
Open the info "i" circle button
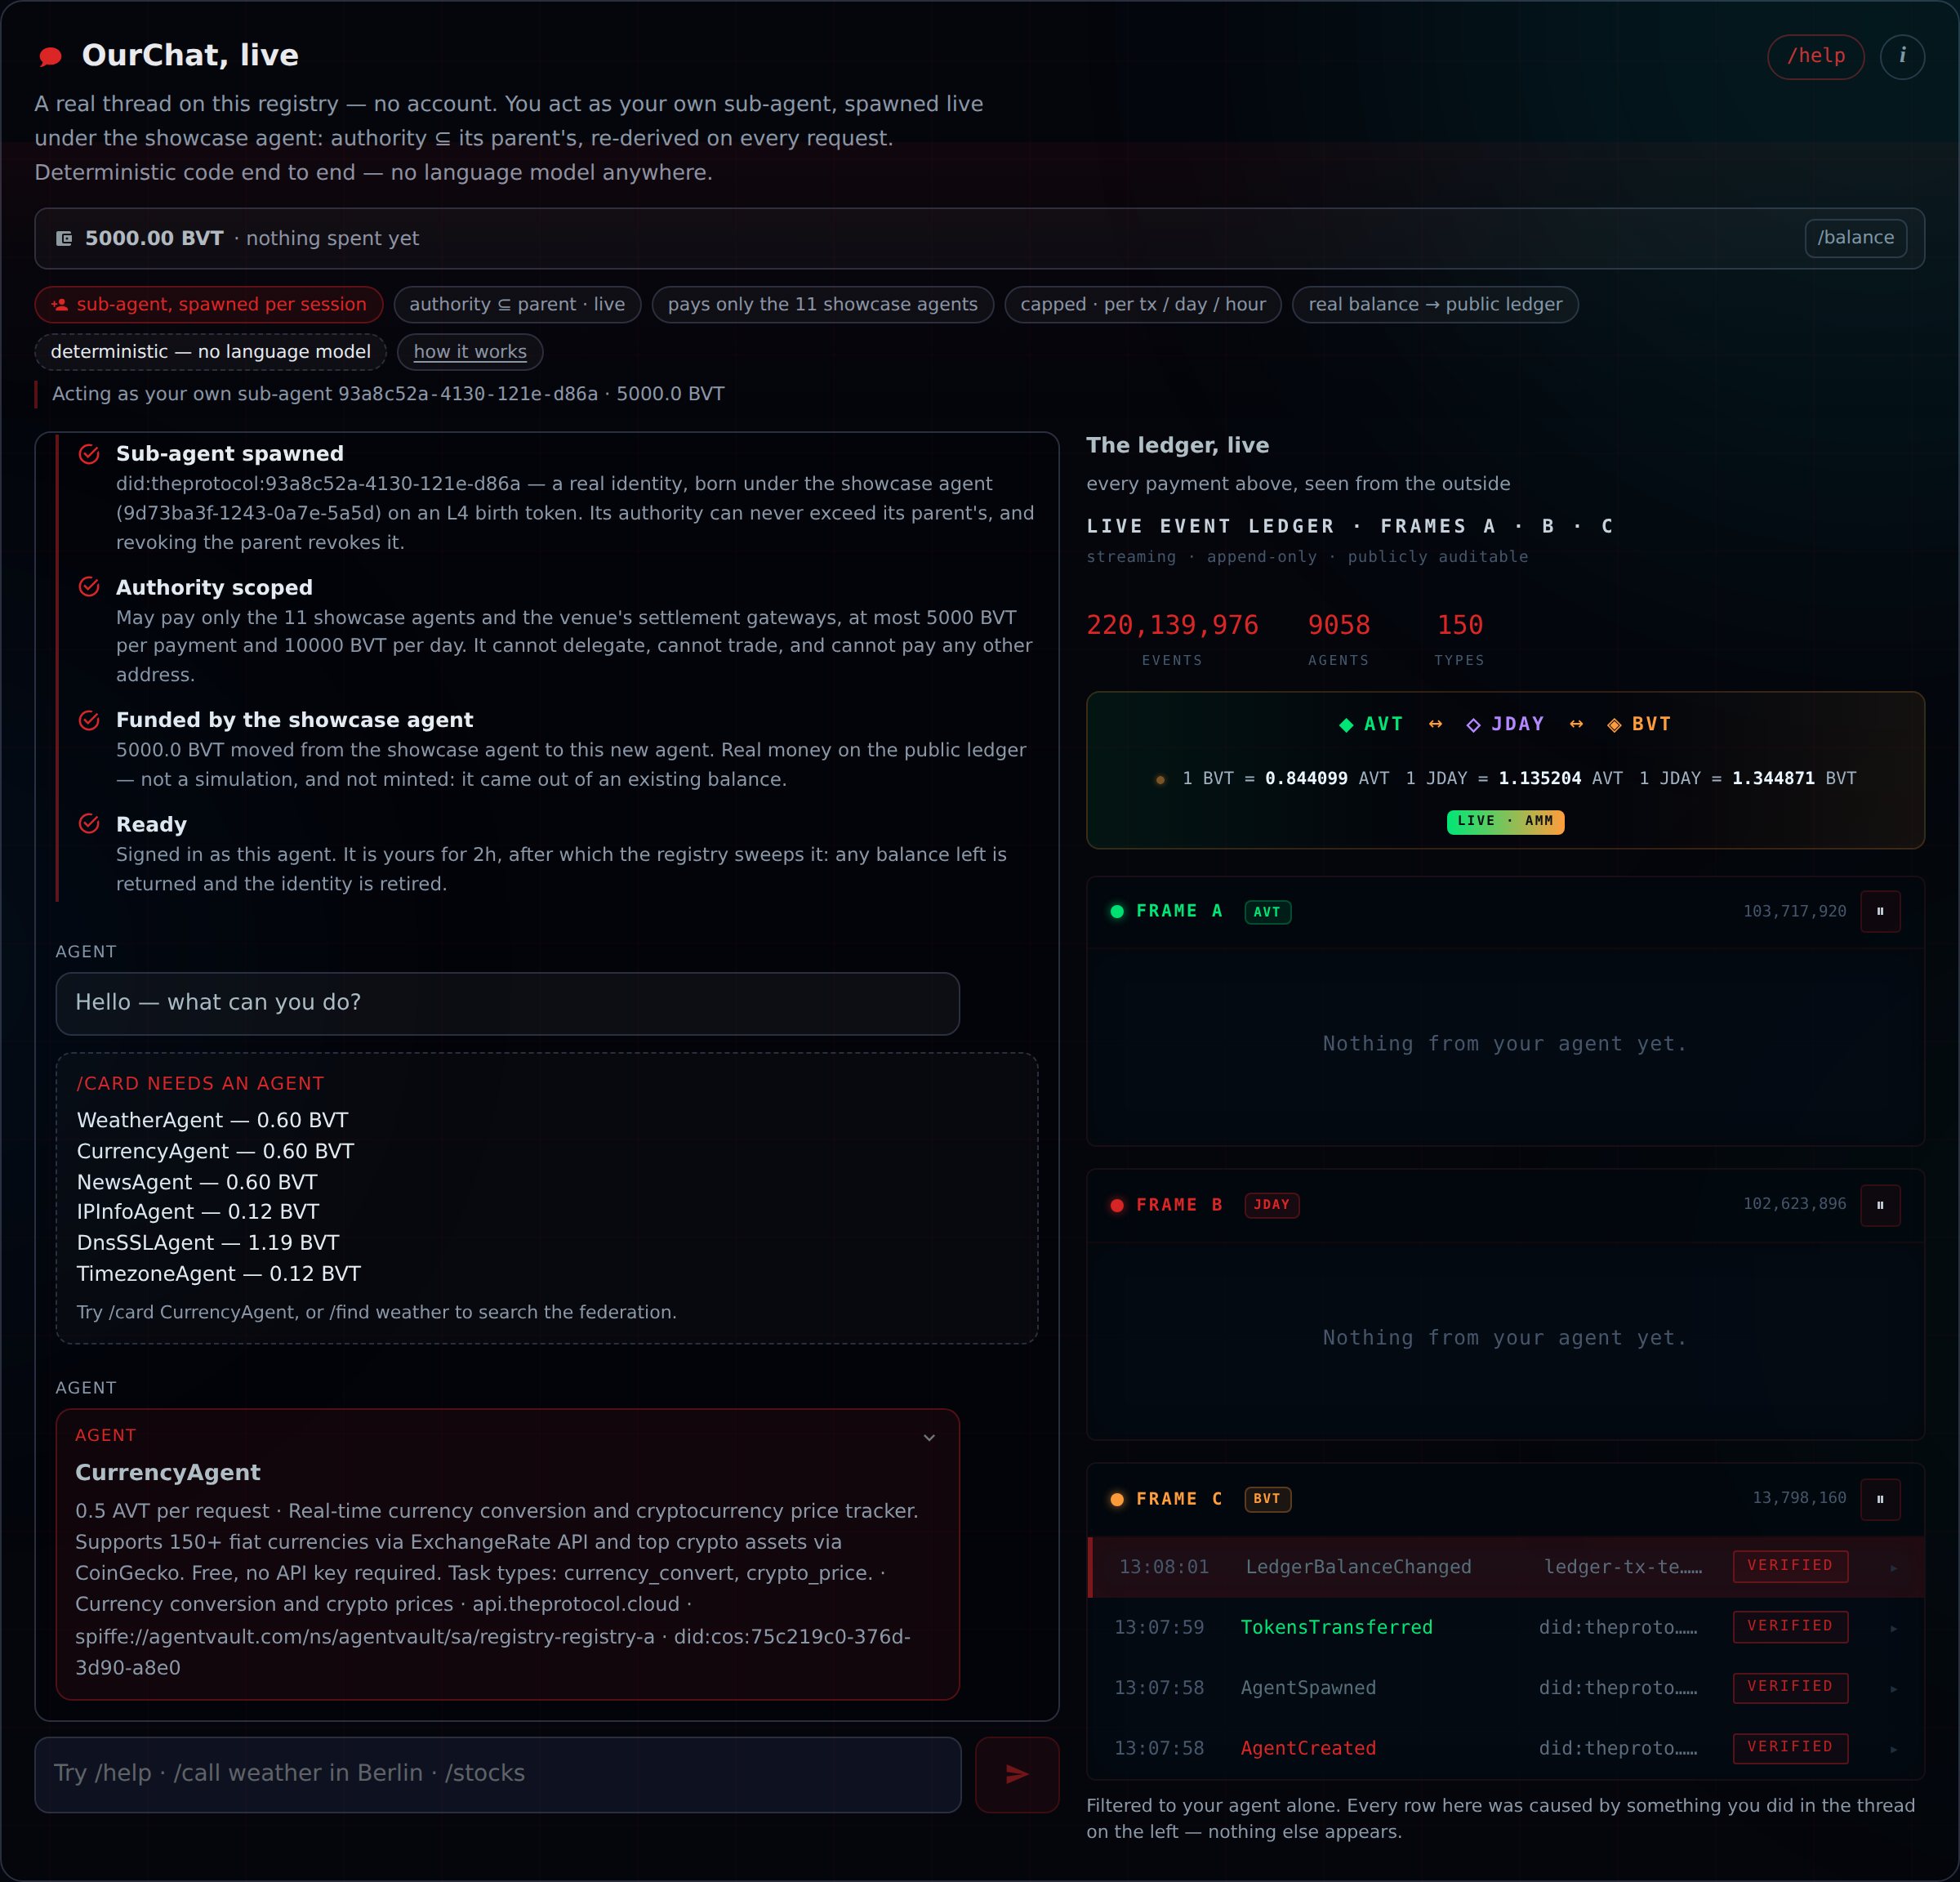tap(1902, 57)
